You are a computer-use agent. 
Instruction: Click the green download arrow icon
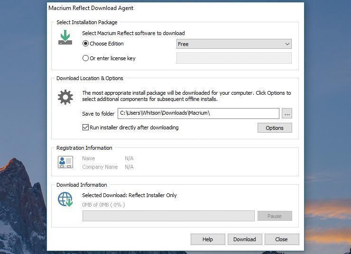click(x=65, y=37)
